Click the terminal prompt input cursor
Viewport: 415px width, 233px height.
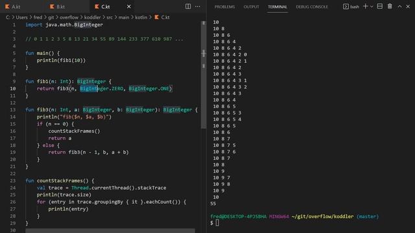click(217, 223)
